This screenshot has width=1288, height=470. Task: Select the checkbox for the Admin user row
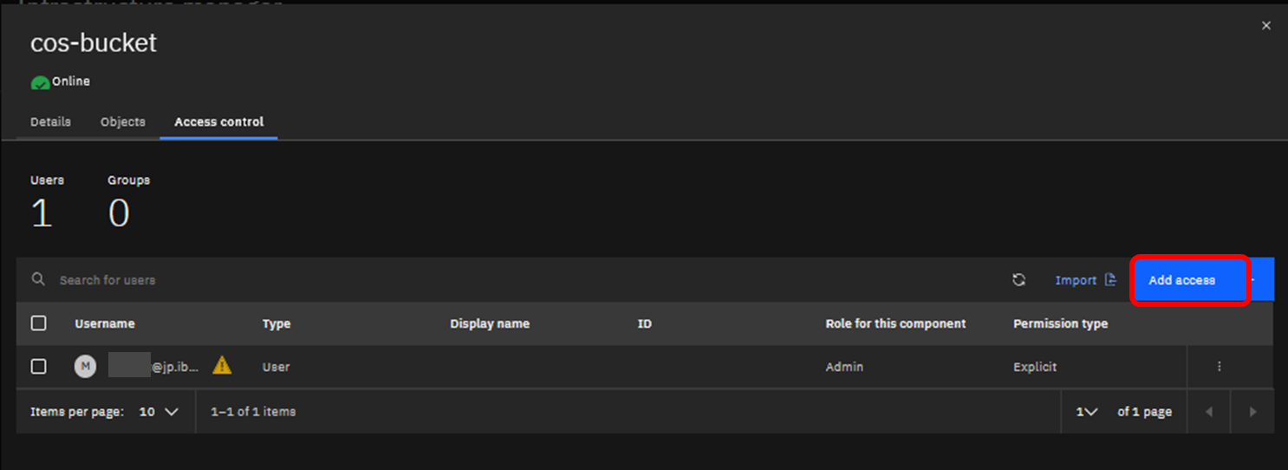38,367
